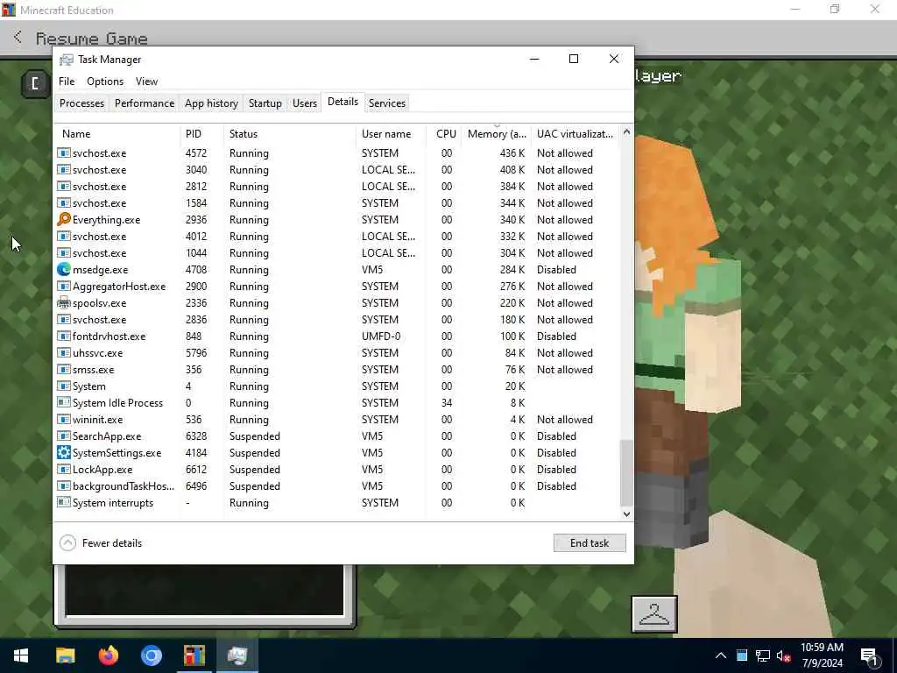Click the LockApp.exe process icon
This screenshot has width=897, height=673.
point(64,470)
